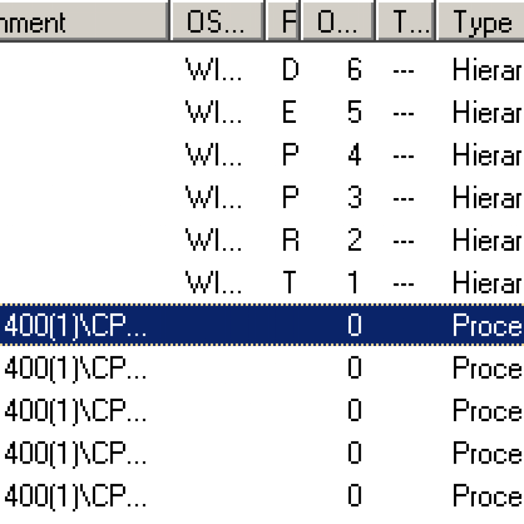Image resolution: width=524 pixels, height=524 pixels.
Task: Select 'WI...' in the row numbered 4
Action: (213, 154)
